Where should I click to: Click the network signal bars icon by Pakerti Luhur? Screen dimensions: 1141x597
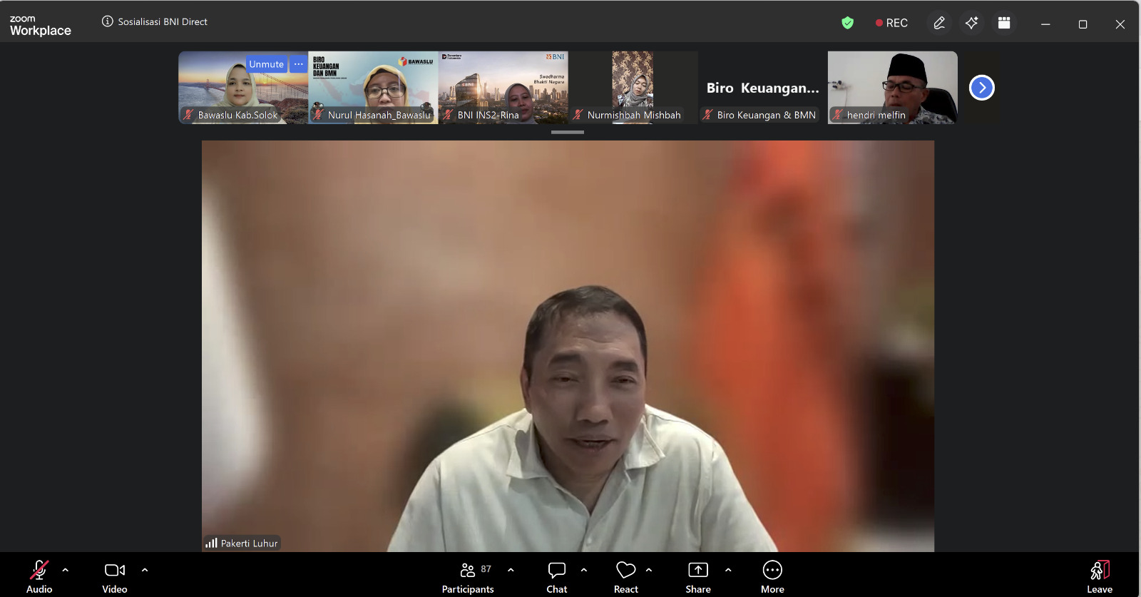[211, 544]
